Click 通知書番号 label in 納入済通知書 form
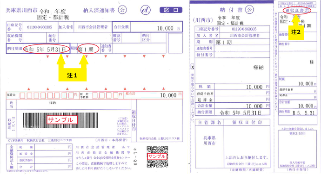 pos(106,48)
